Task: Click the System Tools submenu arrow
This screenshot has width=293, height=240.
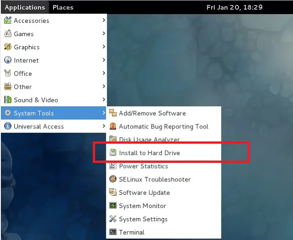Action: [104, 113]
